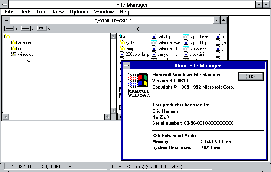The image size is (271, 172).
Task: Click '386 Enhanced Mode' text
Action: pos(174,136)
